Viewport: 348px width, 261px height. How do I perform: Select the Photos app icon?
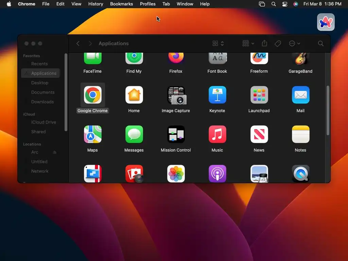click(x=176, y=174)
